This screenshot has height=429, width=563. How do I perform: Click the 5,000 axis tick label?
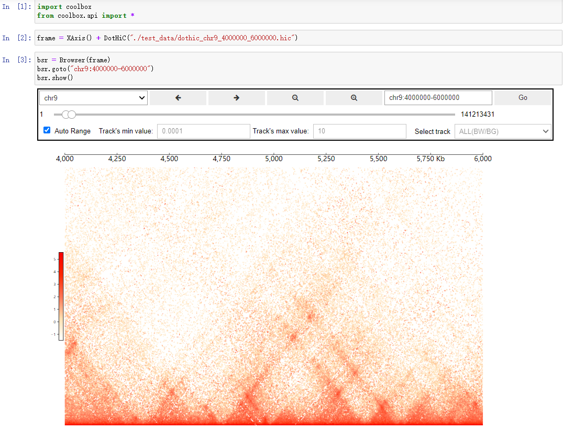pyautogui.click(x=274, y=159)
